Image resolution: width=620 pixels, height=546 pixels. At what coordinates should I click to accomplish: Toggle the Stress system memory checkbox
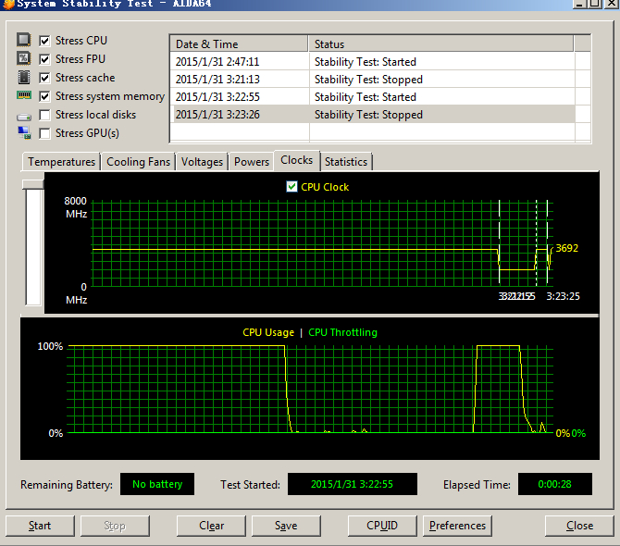tap(44, 96)
